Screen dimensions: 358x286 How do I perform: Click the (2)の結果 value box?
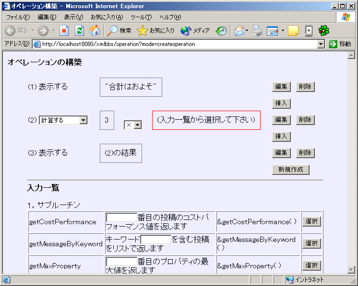121,153
